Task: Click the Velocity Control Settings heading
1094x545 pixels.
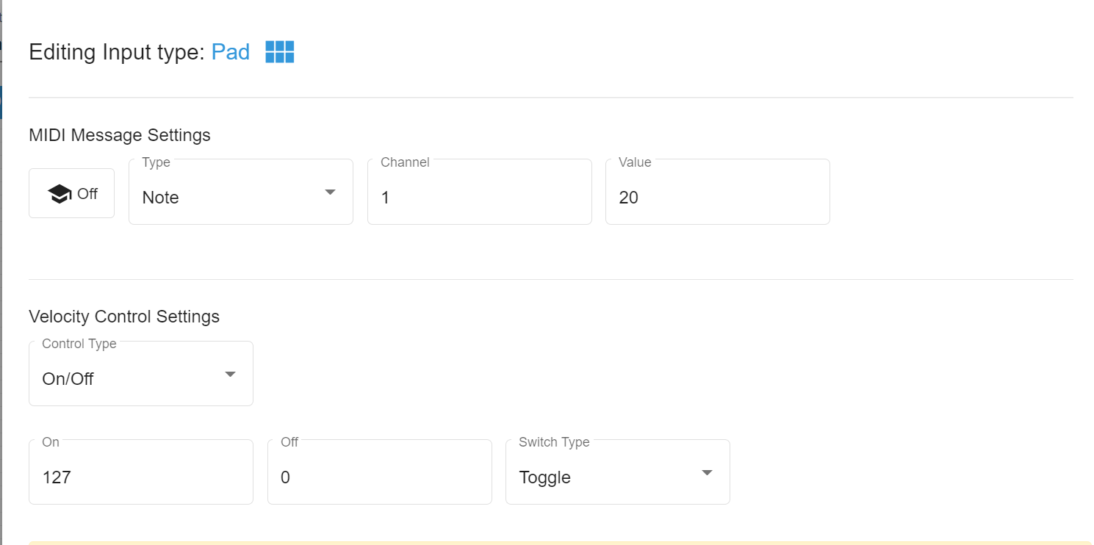Action: point(124,317)
